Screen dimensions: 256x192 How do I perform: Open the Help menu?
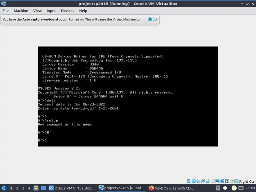[83, 11]
